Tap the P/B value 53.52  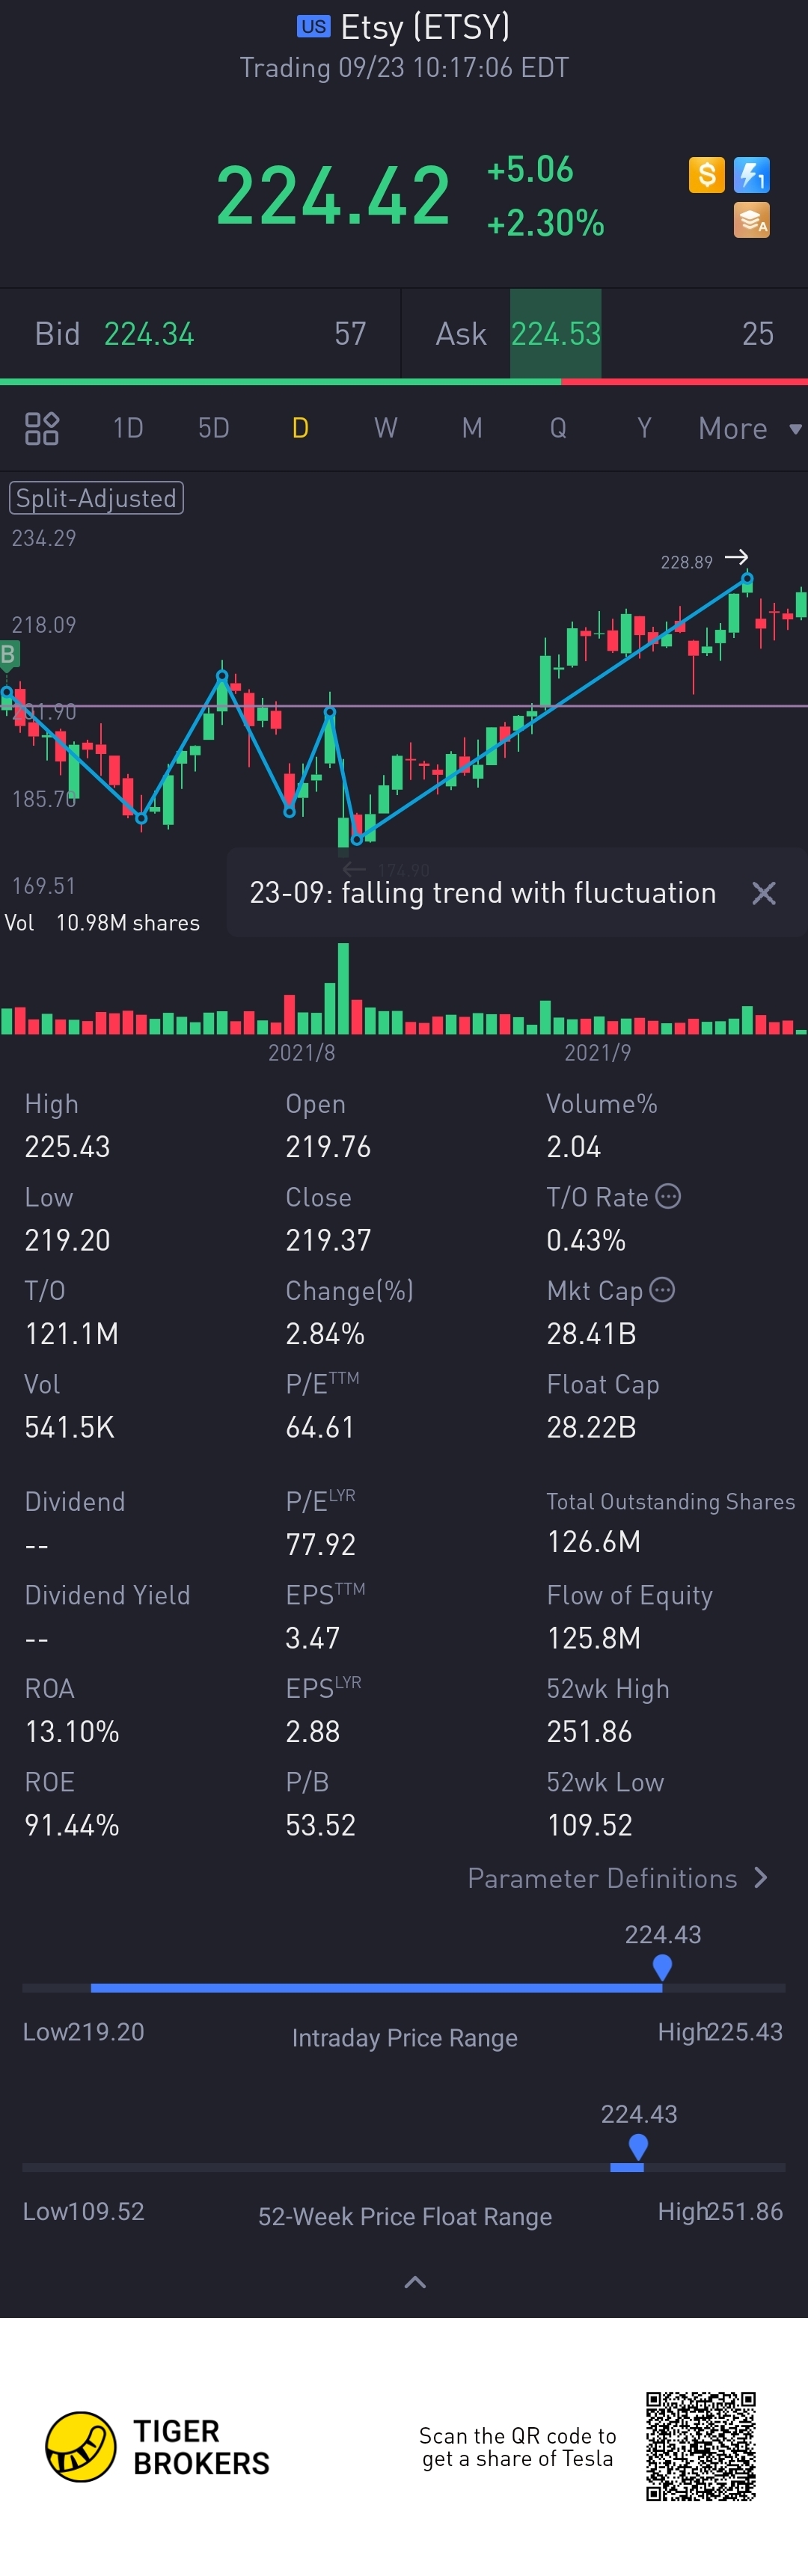[x=320, y=1825]
